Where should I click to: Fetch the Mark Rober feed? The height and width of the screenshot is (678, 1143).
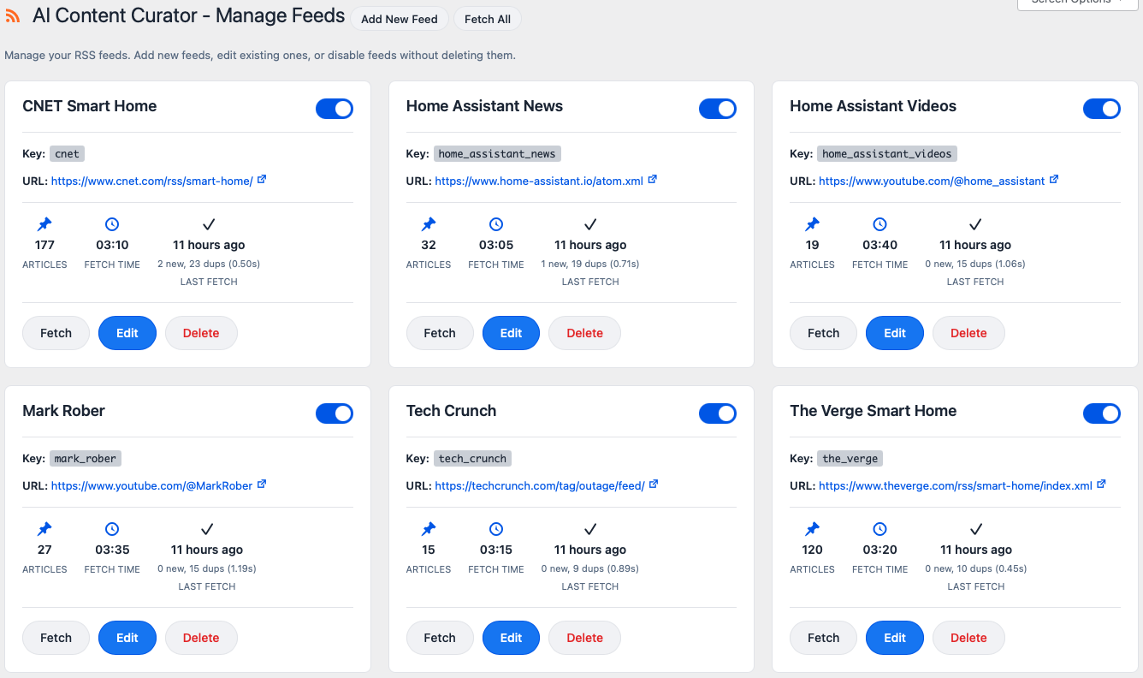56,638
